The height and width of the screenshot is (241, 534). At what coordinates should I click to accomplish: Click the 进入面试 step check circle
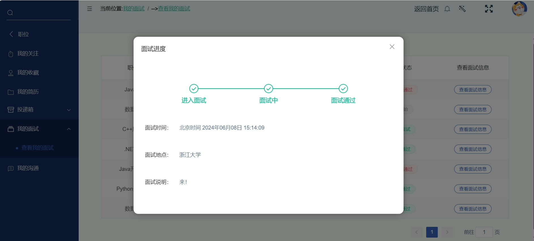[x=194, y=89]
